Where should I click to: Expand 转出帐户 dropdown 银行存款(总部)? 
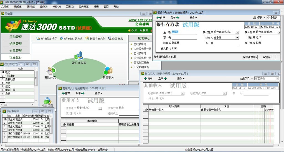click(x=237, y=32)
